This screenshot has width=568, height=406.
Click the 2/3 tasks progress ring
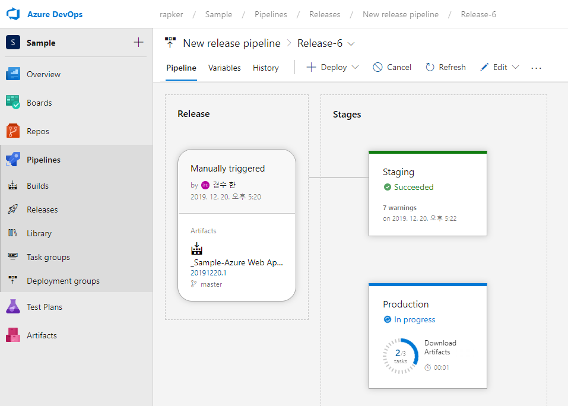click(x=400, y=356)
